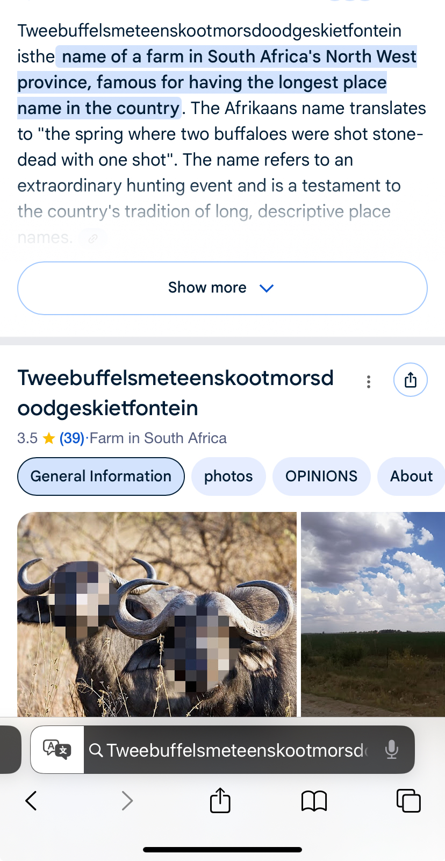Tap the link icon after the summary text
This screenshot has width=445, height=861.
tap(93, 238)
